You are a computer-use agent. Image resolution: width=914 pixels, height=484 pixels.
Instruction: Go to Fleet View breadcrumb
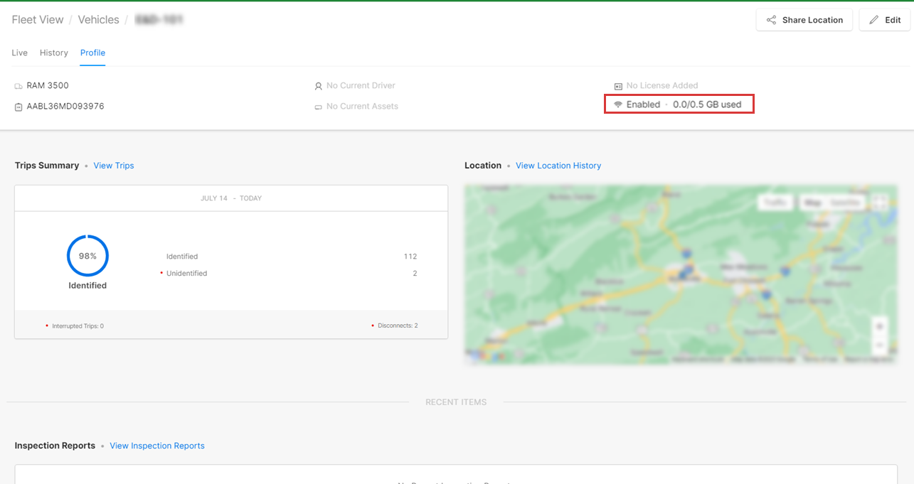(x=38, y=20)
